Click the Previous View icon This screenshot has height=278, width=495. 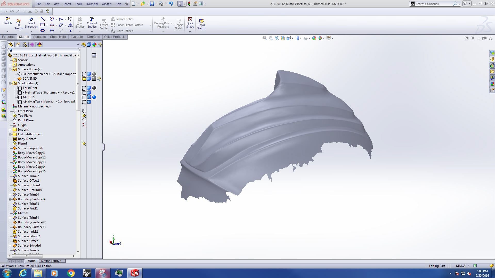tap(277, 38)
